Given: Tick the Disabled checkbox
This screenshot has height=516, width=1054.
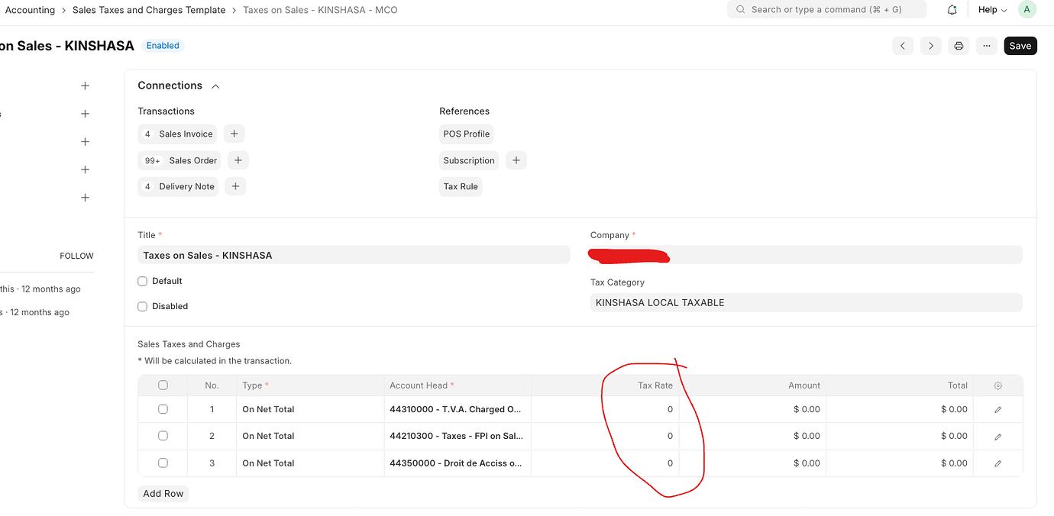Looking at the screenshot, I should pyautogui.click(x=143, y=306).
